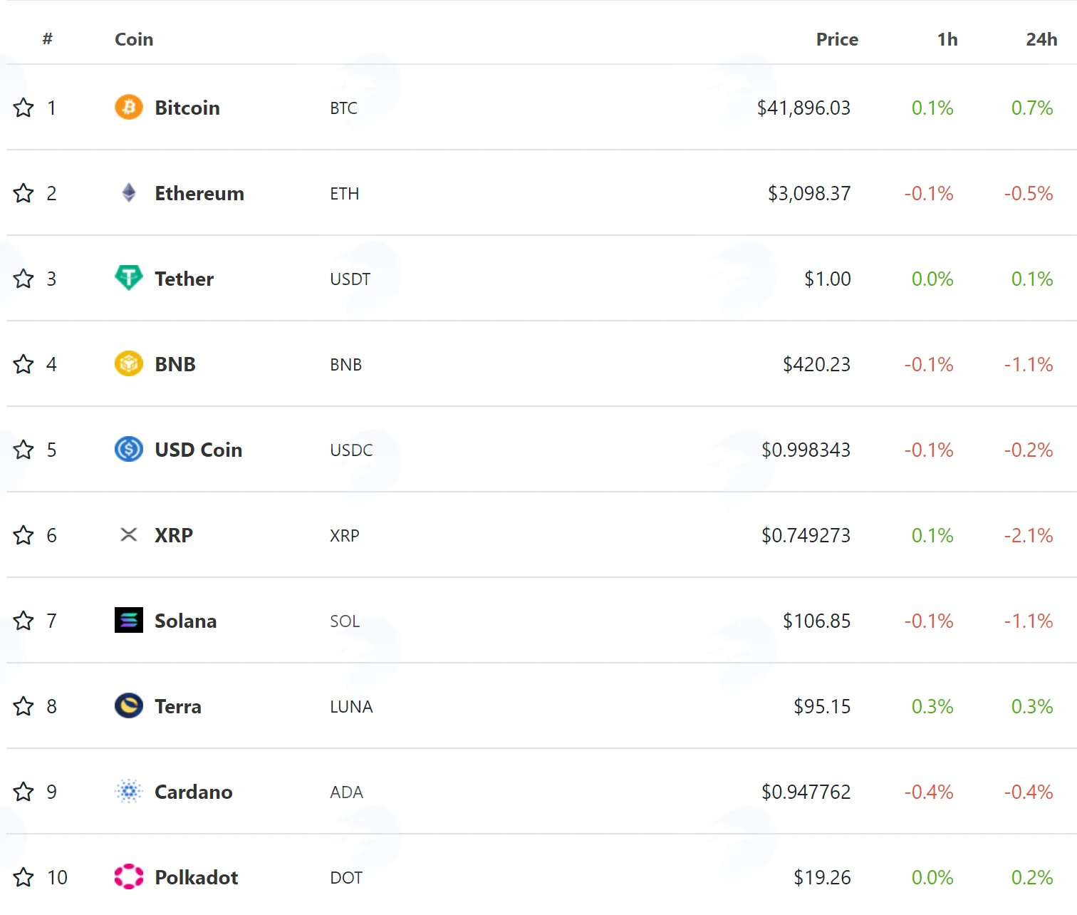Click the Polkadot pink logo icon
The width and height of the screenshot is (1077, 915).
pos(129,877)
